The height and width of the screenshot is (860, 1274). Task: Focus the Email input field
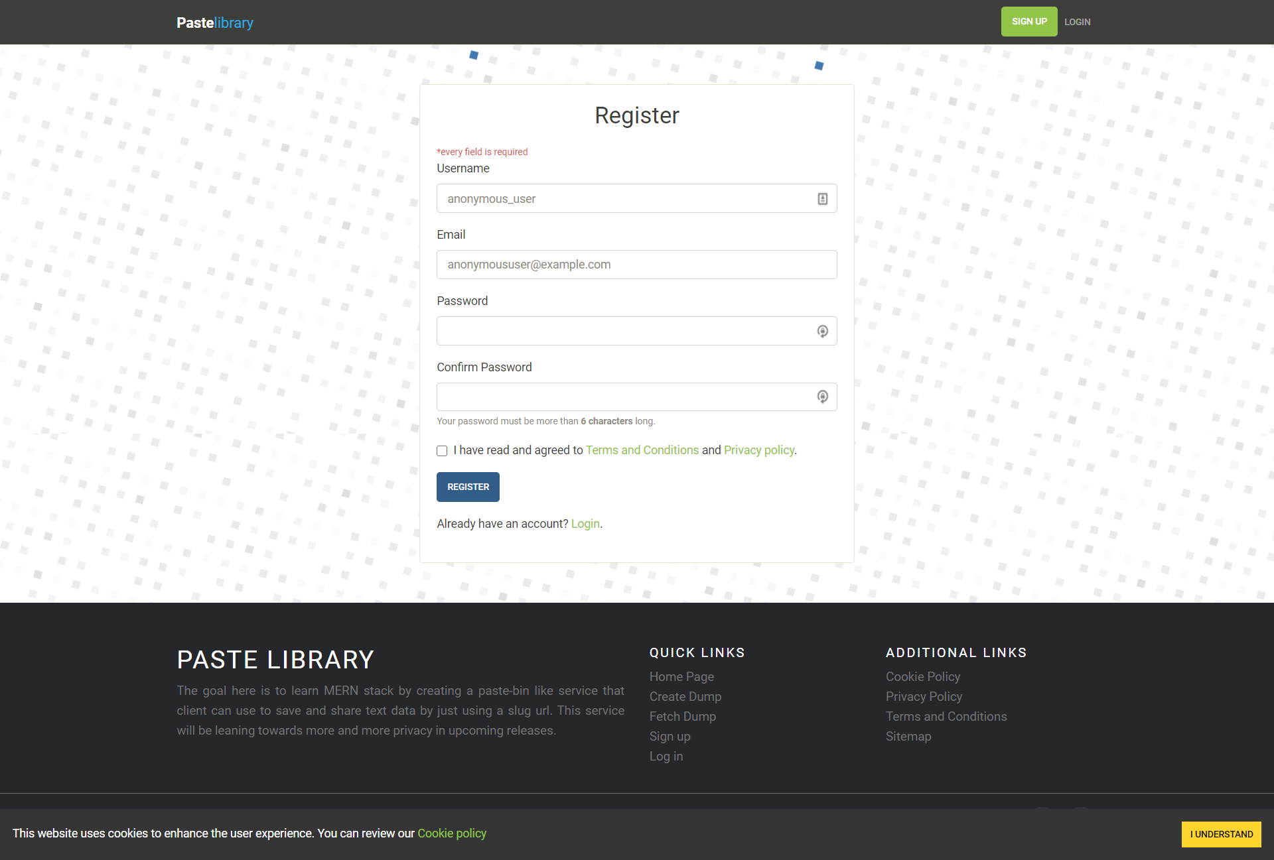[636, 265]
